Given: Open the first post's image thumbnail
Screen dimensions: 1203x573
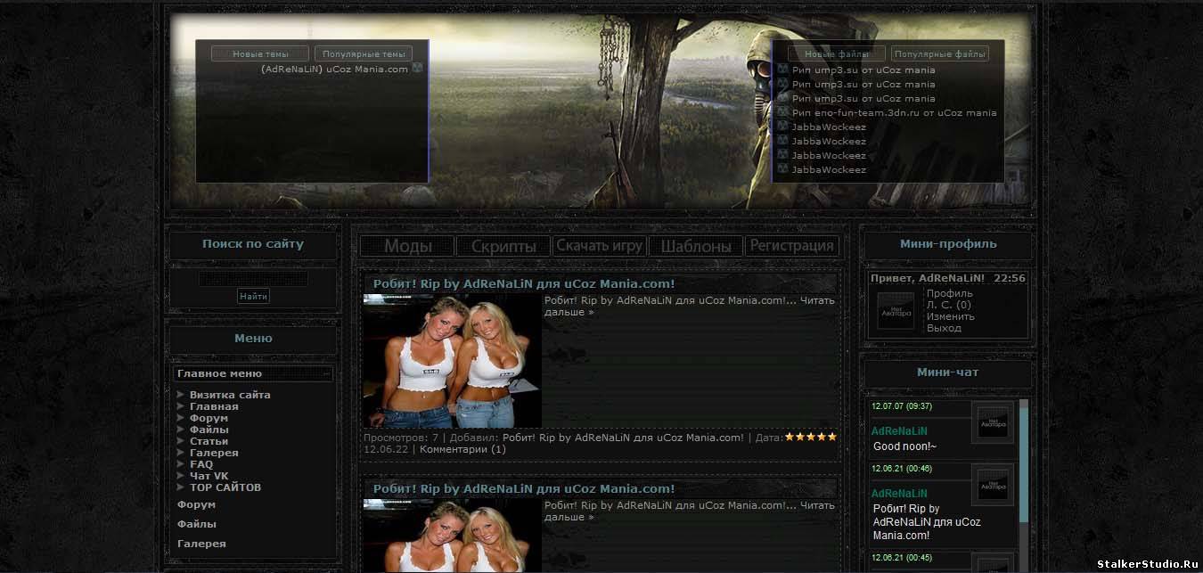Looking at the screenshot, I should pyautogui.click(x=453, y=361).
